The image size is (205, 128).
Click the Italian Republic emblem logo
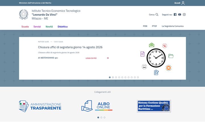click(24, 15)
